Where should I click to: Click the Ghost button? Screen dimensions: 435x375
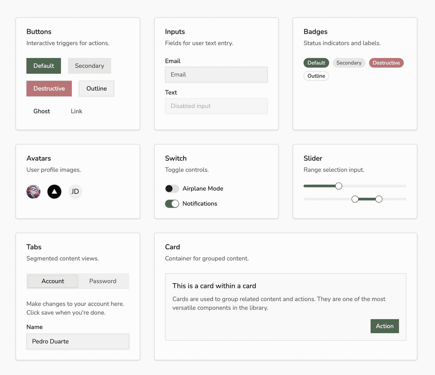click(x=41, y=111)
